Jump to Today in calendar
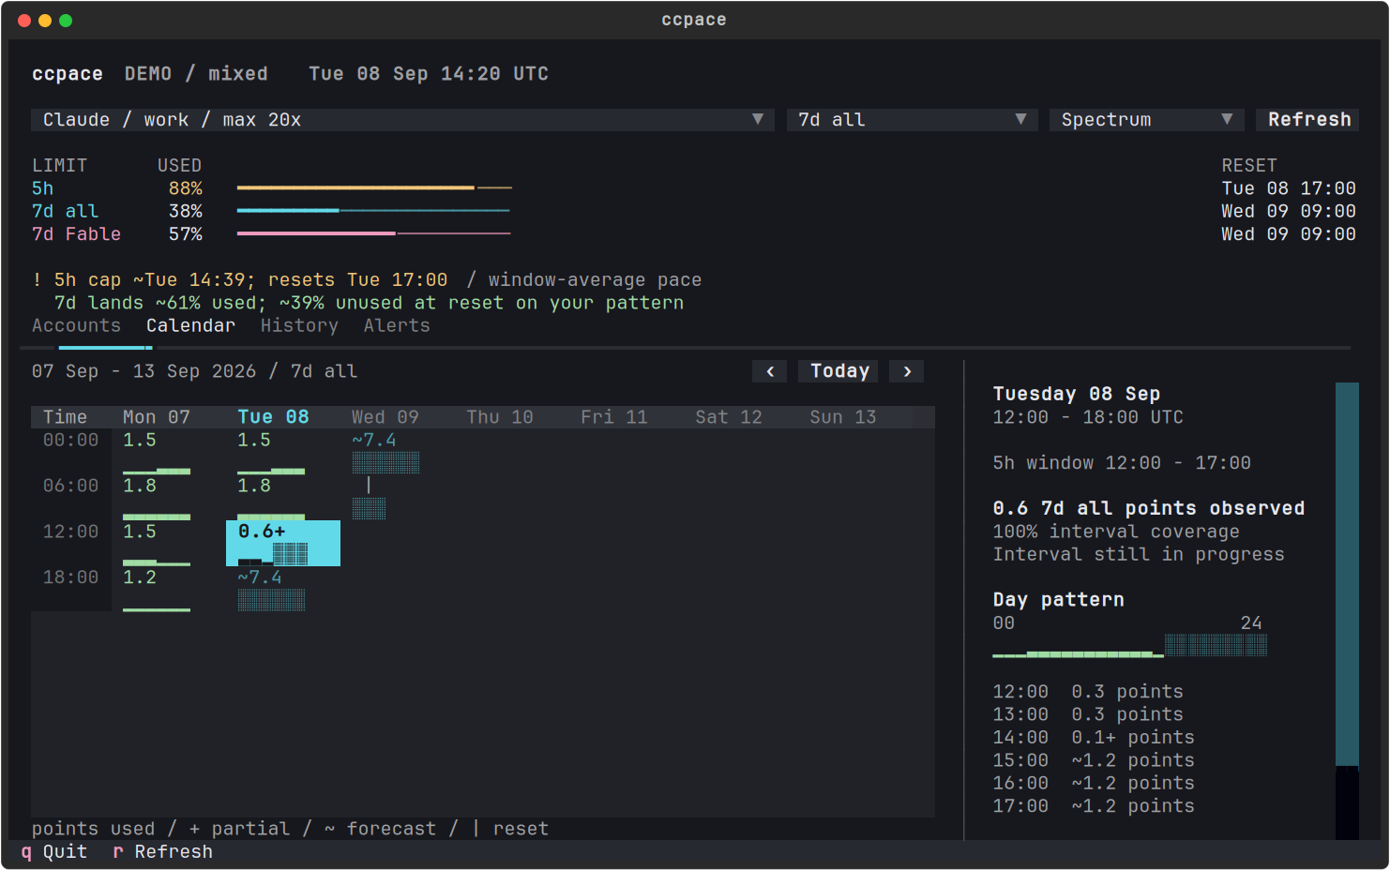The image size is (1390, 870). [x=839, y=371]
